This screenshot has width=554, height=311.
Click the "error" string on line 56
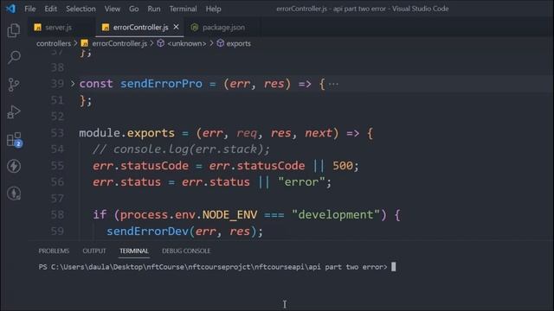(x=301, y=182)
